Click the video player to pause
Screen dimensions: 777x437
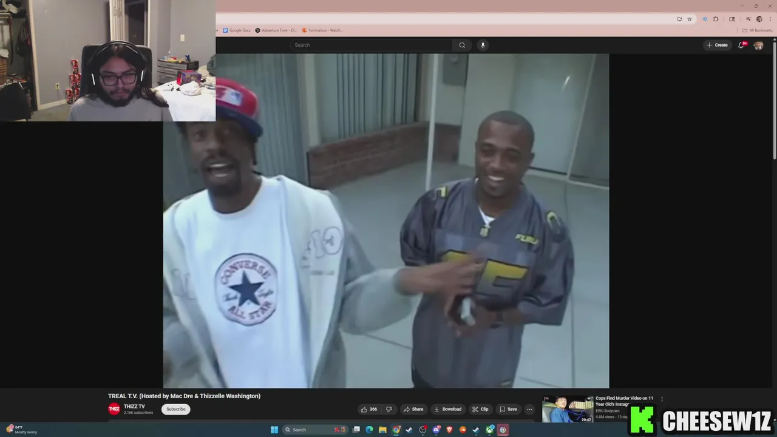pos(385,221)
